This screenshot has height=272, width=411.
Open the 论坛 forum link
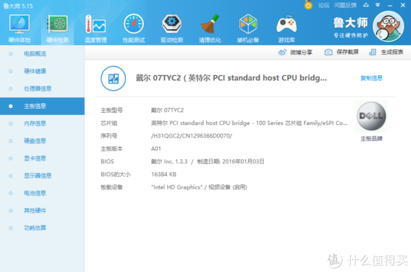[x=324, y=5]
